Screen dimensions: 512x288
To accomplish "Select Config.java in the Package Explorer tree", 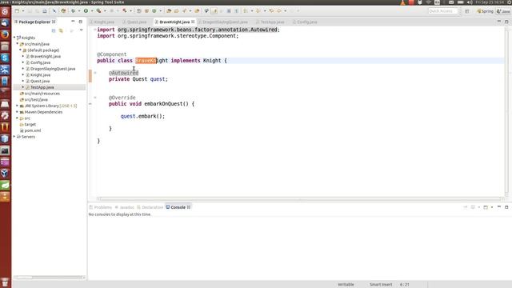I will pyautogui.click(x=40, y=62).
